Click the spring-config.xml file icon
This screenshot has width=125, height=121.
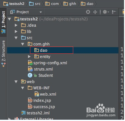pos(30,63)
